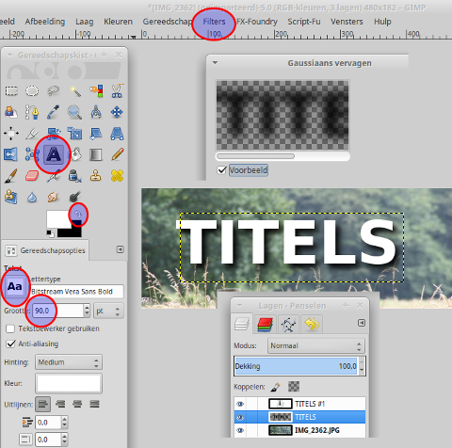
Task: Open the Modus dropdown showing Normaal
Action: 316,345
